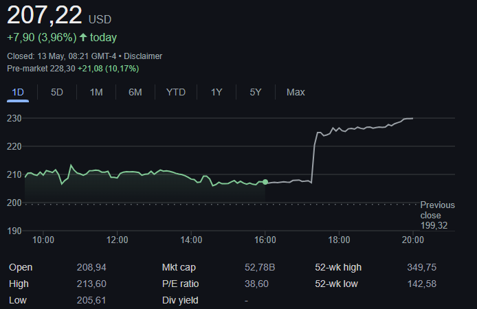477x309 pixels.
Task: Click the 12:00 time axis label
Action: coord(117,240)
